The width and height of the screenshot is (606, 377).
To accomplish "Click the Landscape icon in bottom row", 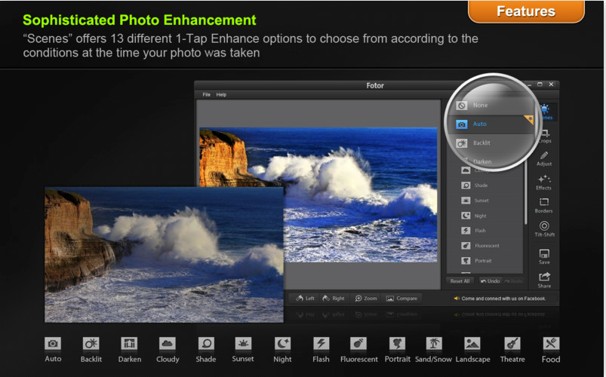I will [x=472, y=344].
